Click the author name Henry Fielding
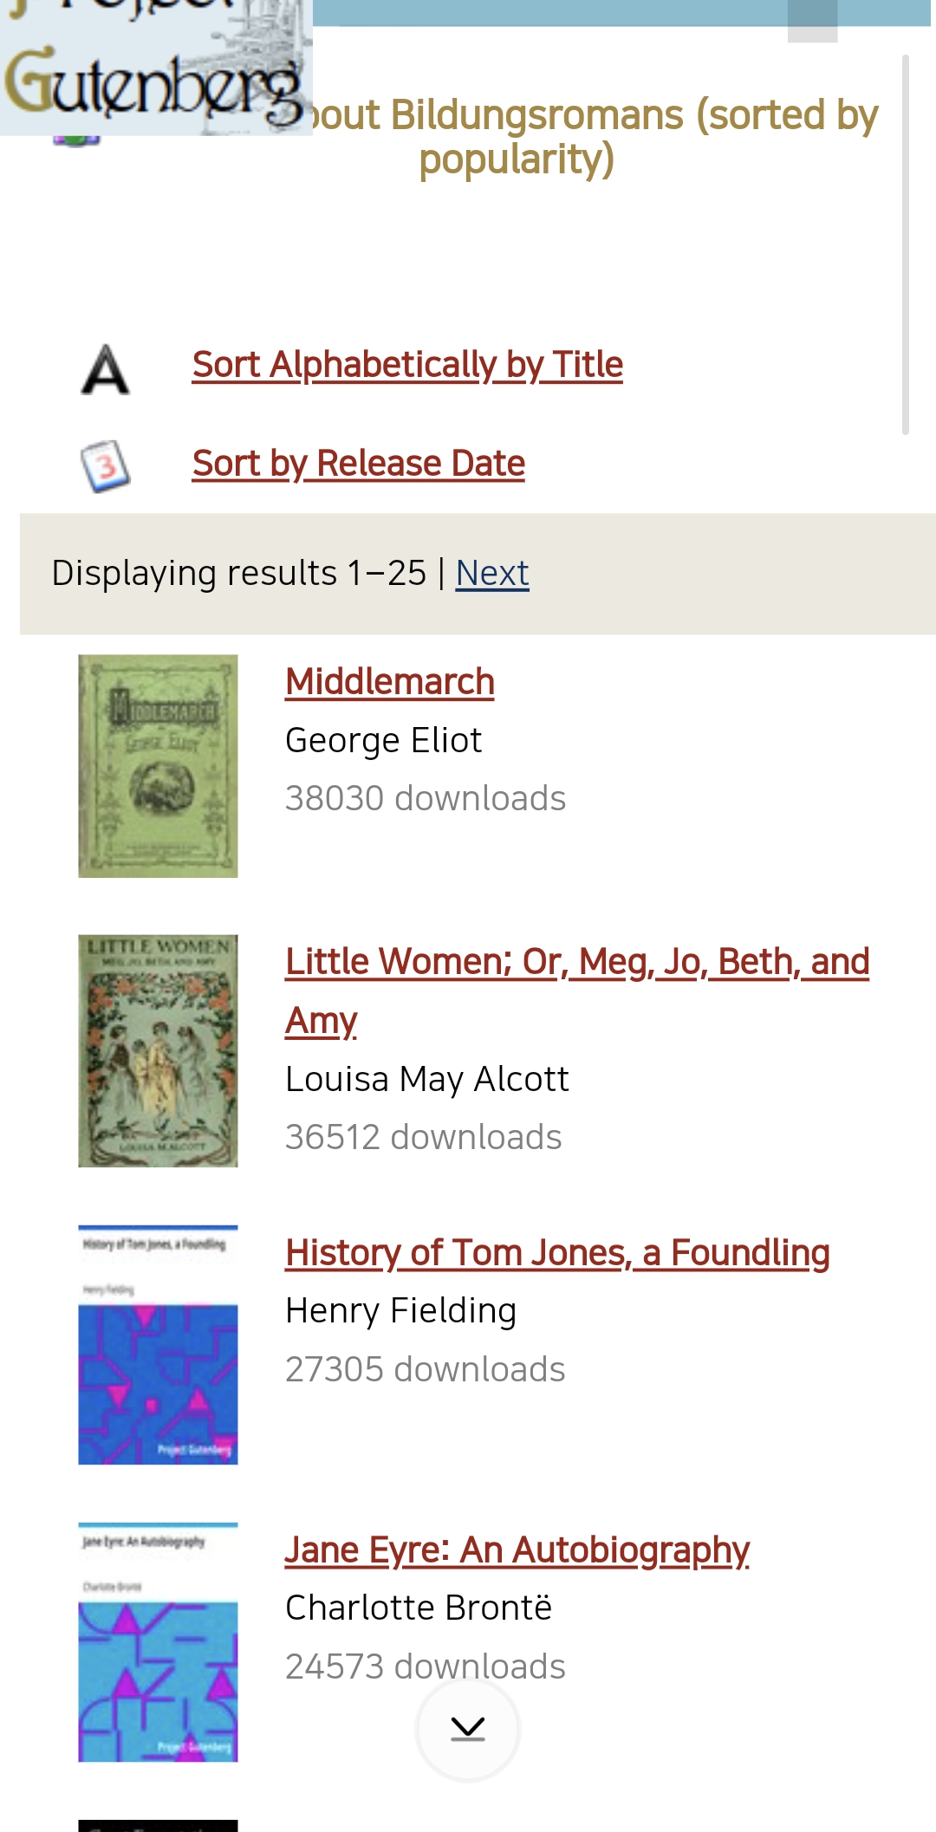 pyautogui.click(x=400, y=1310)
